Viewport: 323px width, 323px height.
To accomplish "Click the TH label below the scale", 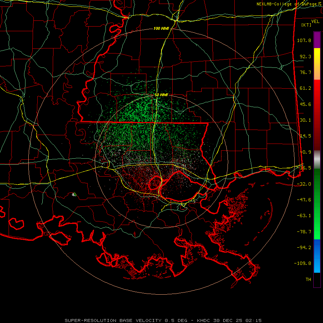I will click(308, 279).
